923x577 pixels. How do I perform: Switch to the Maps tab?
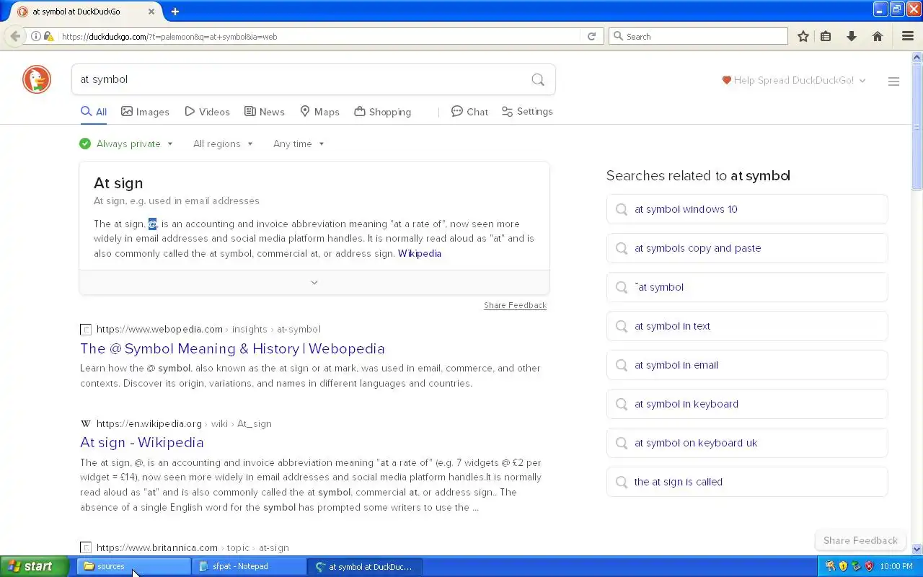pos(319,112)
